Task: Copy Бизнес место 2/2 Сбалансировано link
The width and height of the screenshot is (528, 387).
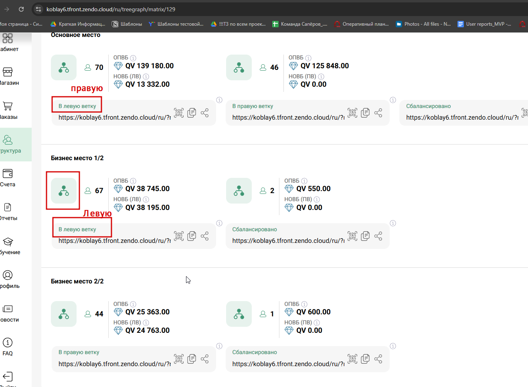Action: click(x=365, y=359)
